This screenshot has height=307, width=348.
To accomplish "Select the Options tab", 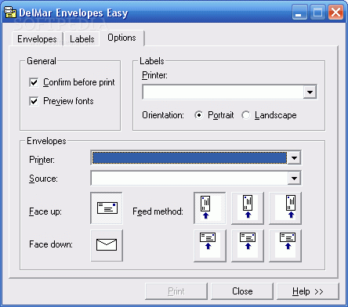I will [121, 38].
